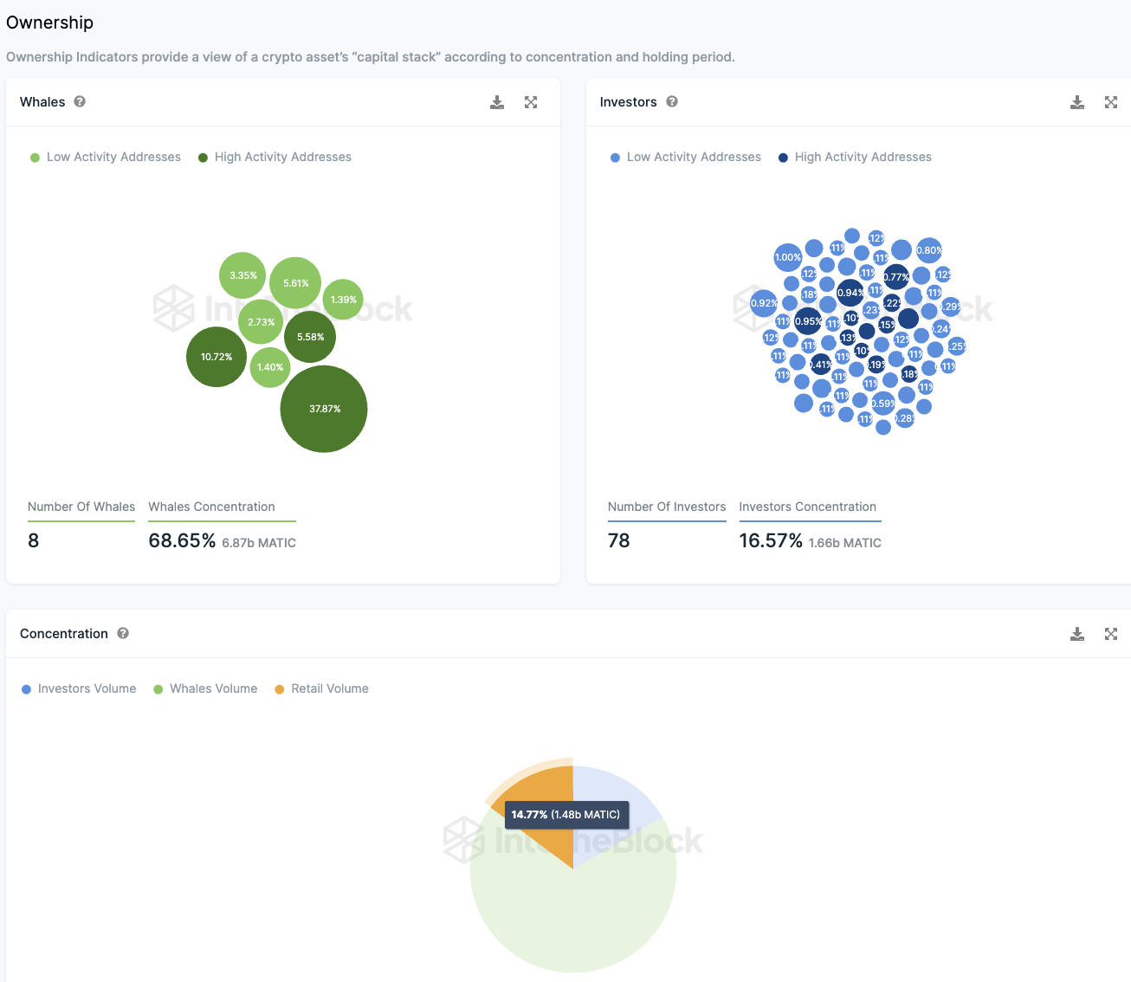The image size is (1131, 982).
Task: Click the Concentration help question icon
Action: [x=123, y=633]
